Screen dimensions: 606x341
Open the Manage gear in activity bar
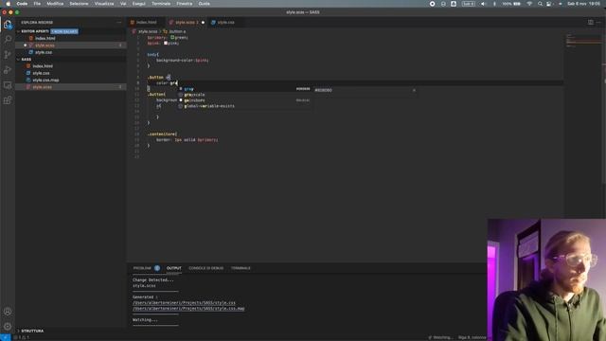click(8, 327)
